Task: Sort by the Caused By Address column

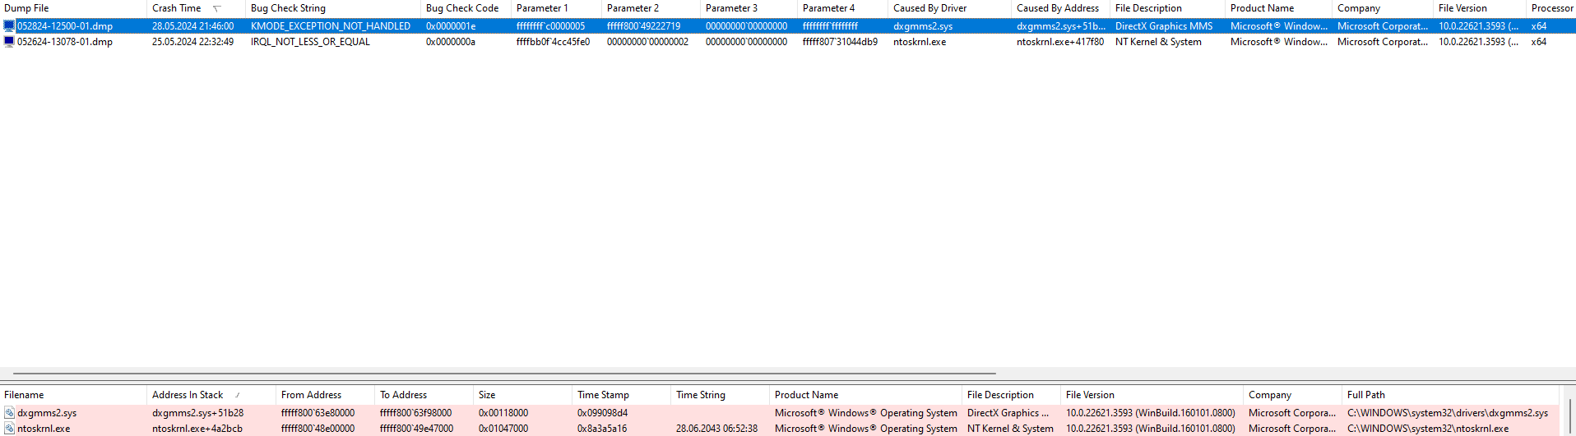Action: click(x=1061, y=8)
